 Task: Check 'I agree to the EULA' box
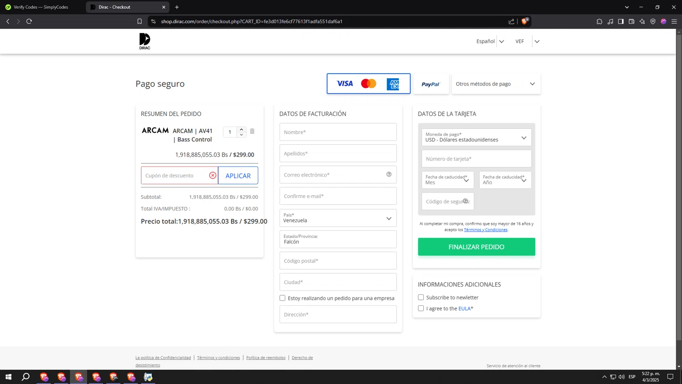(421, 308)
